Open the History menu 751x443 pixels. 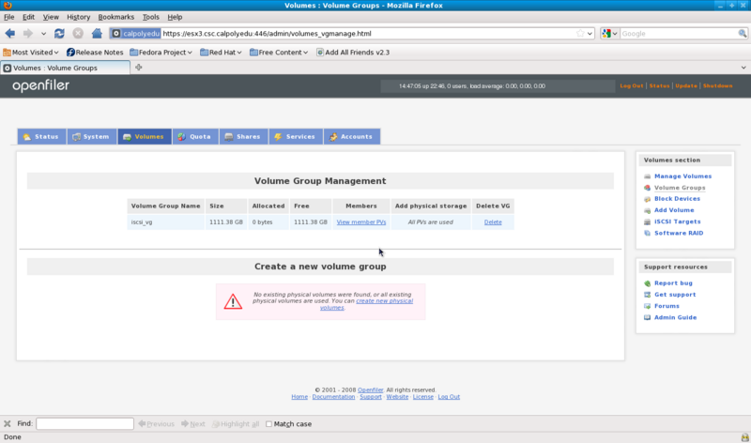(79, 17)
